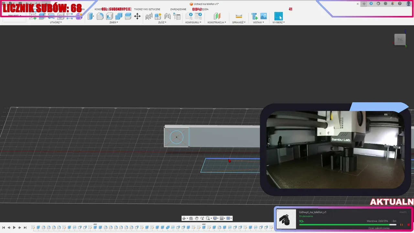Open the Help question mark icon
Image resolution: width=414 pixels, height=233 pixels.
click(x=400, y=4)
